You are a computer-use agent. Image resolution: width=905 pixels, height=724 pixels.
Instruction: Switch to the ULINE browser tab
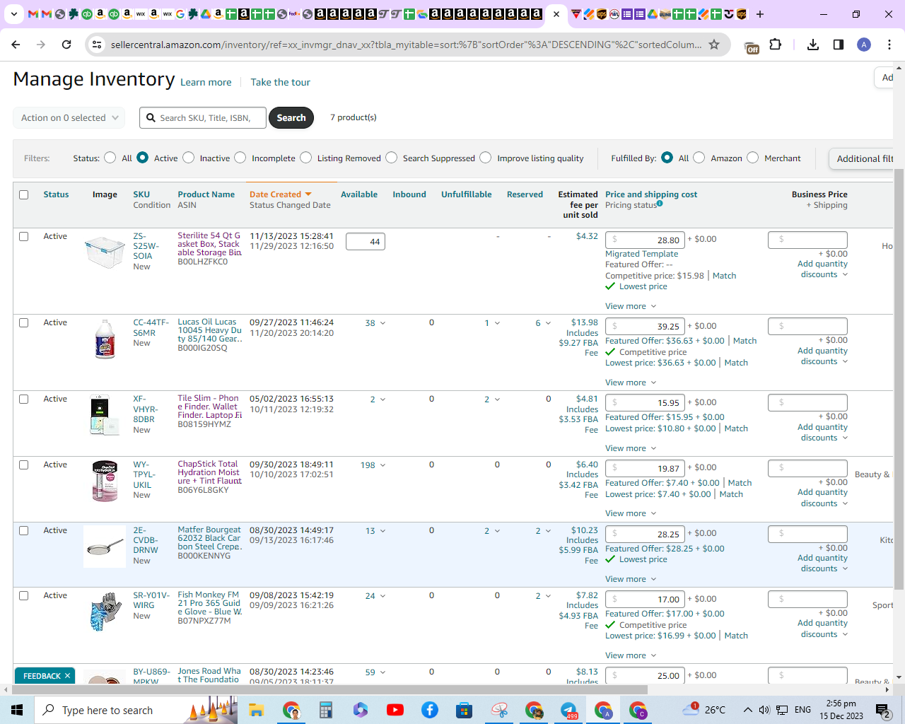click(665, 14)
